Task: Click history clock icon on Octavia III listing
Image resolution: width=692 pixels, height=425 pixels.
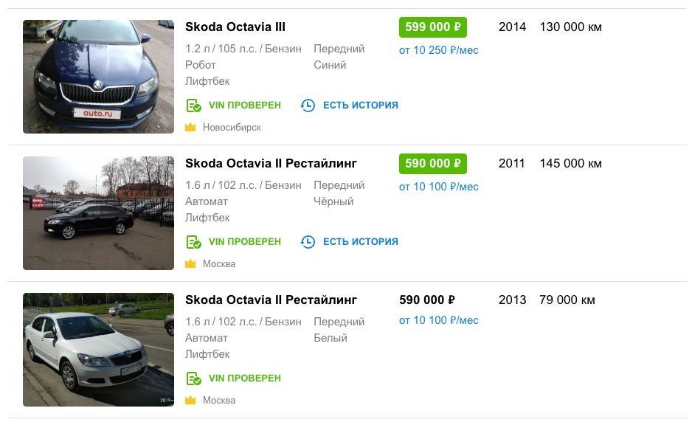Action: point(308,106)
